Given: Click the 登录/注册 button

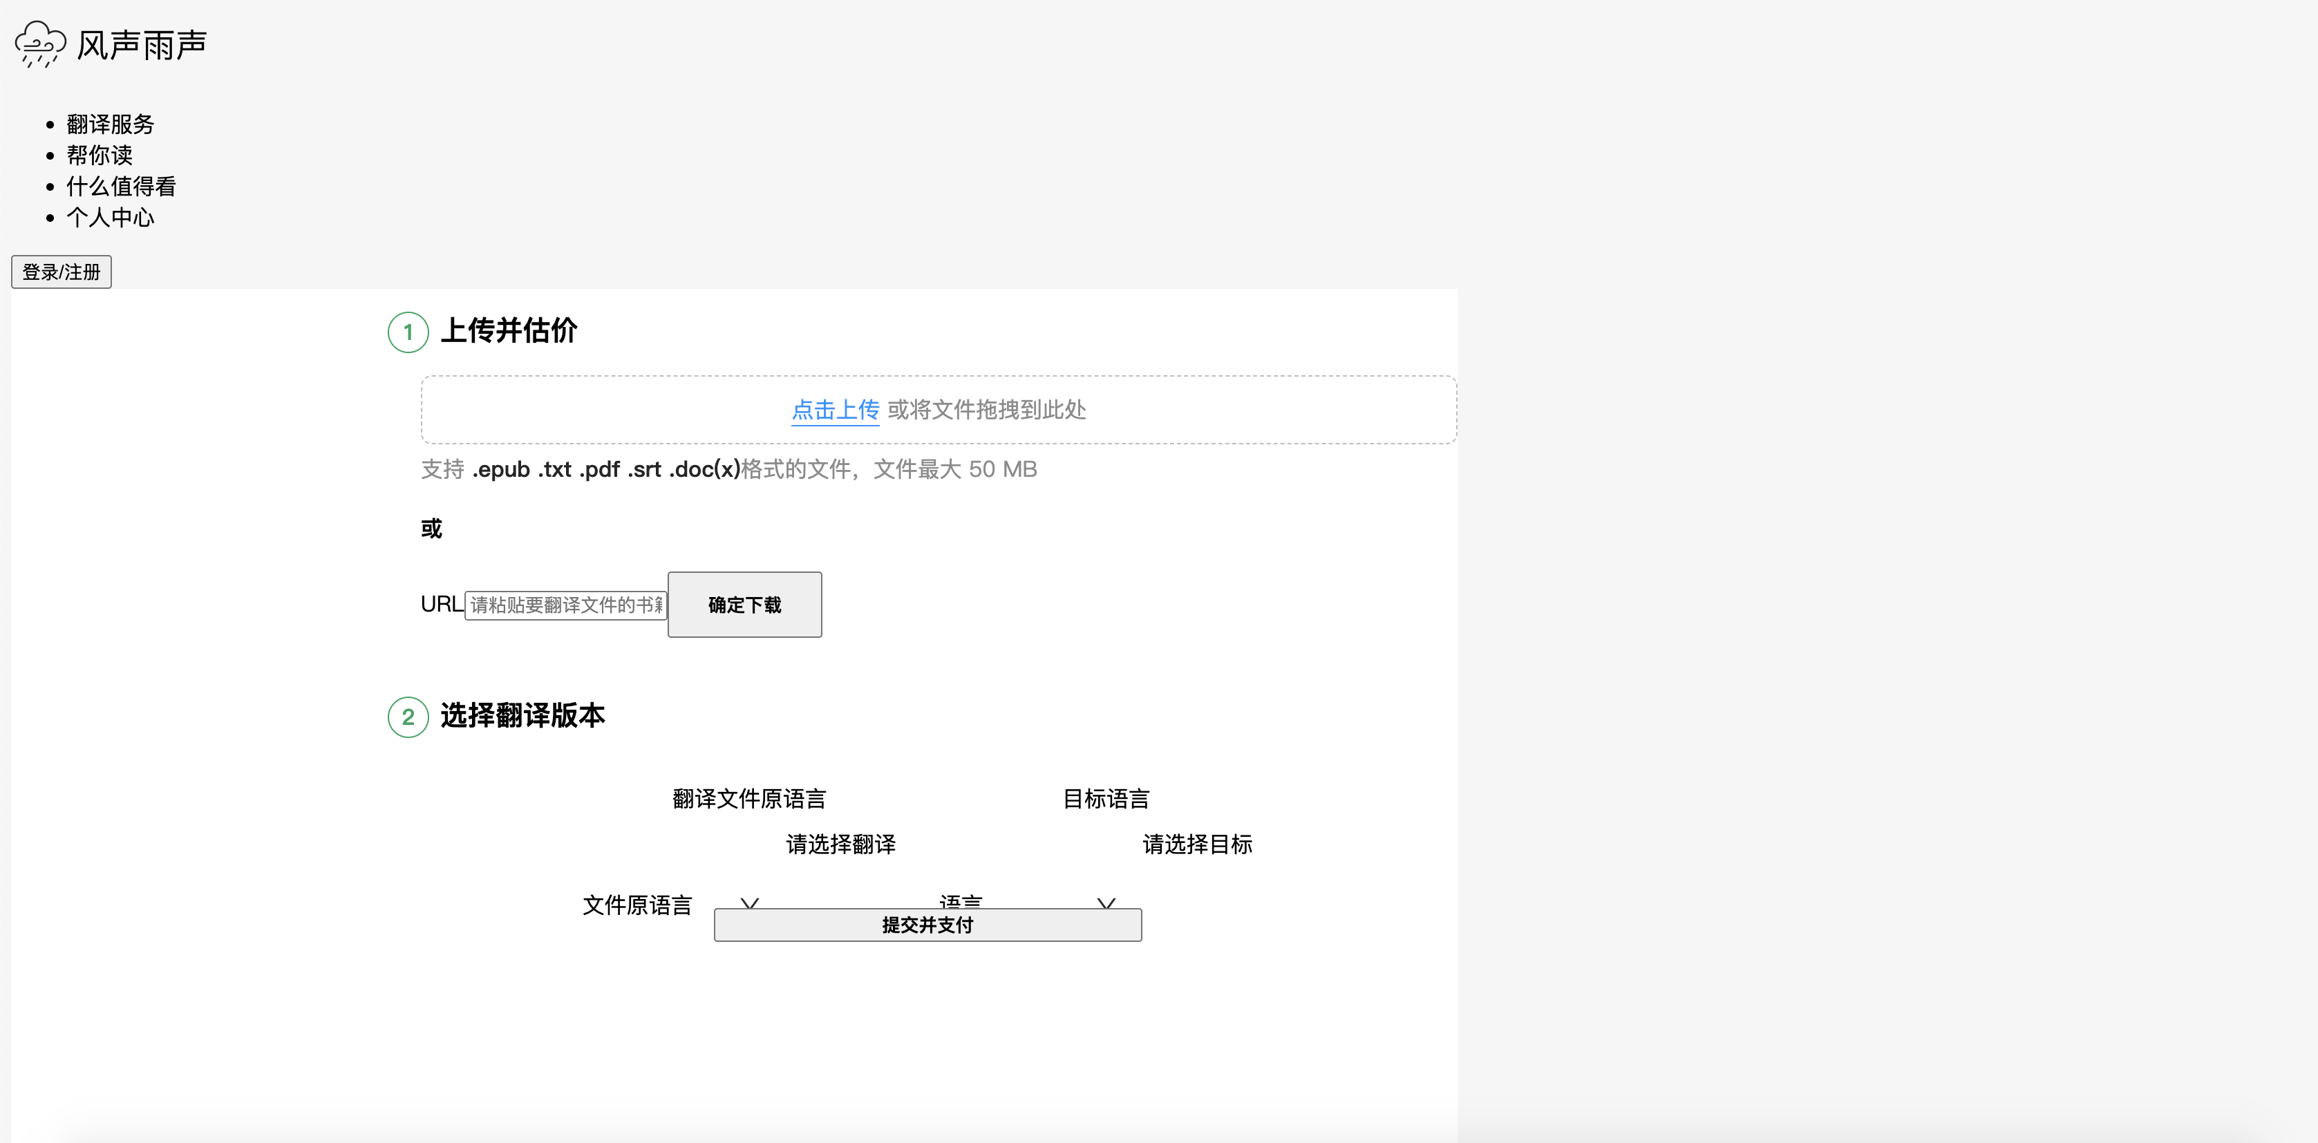Looking at the screenshot, I should (x=60, y=271).
